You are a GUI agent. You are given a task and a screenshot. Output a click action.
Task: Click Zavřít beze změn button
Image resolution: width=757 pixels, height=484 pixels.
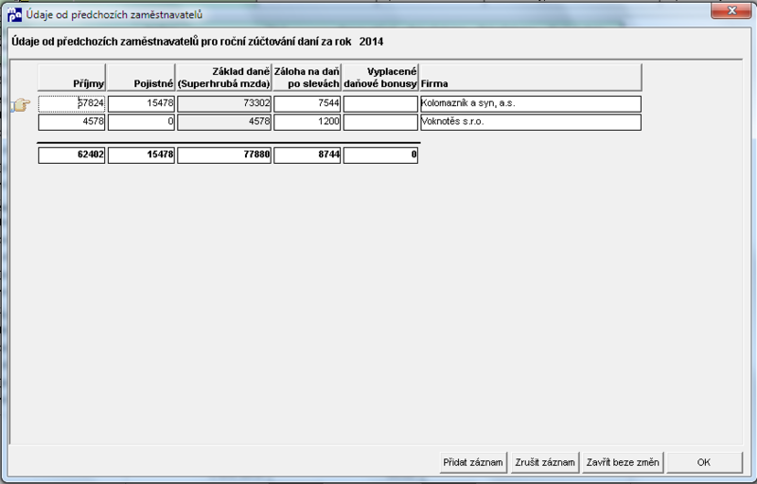[x=623, y=462]
